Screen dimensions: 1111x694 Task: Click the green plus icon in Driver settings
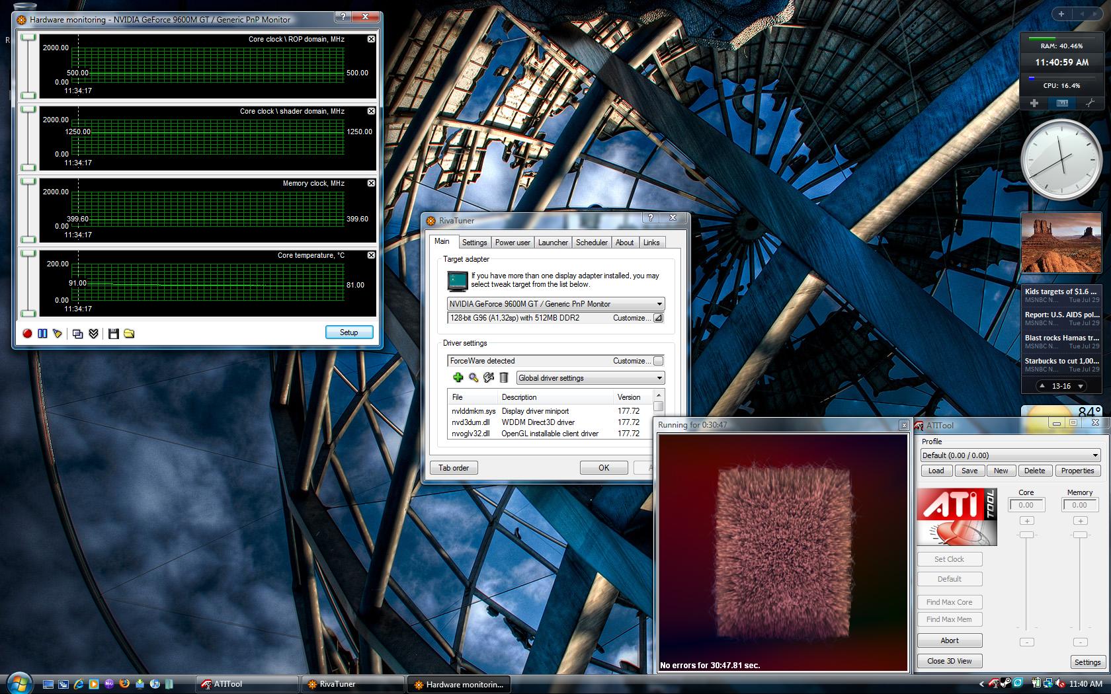pos(458,377)
